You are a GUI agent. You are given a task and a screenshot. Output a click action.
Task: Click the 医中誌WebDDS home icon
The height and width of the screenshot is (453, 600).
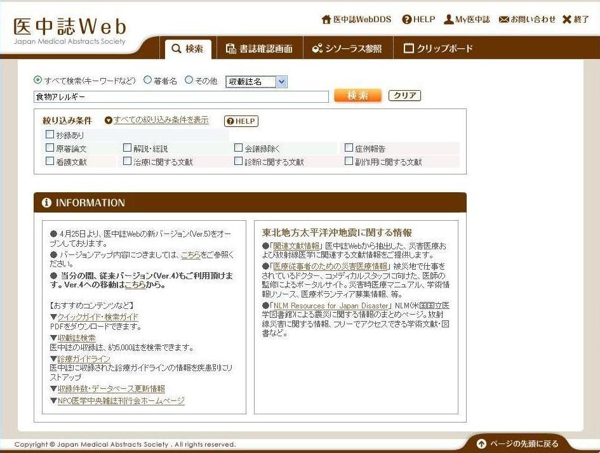click(x=326, y=20)
